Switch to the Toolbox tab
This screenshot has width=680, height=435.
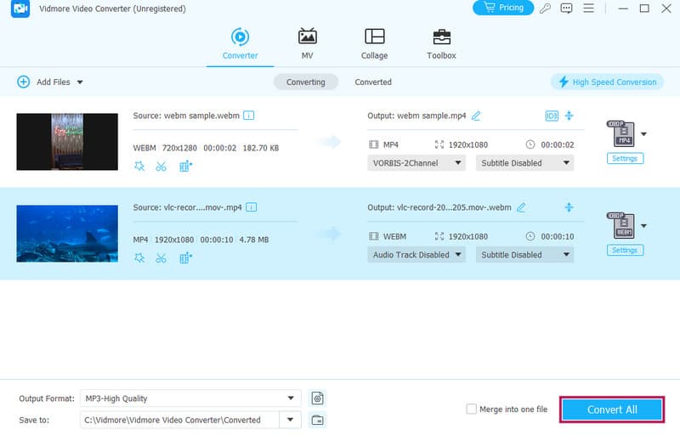pos(441,44)
